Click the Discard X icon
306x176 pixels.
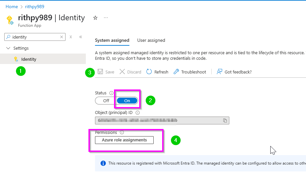(x=122, y=72)
